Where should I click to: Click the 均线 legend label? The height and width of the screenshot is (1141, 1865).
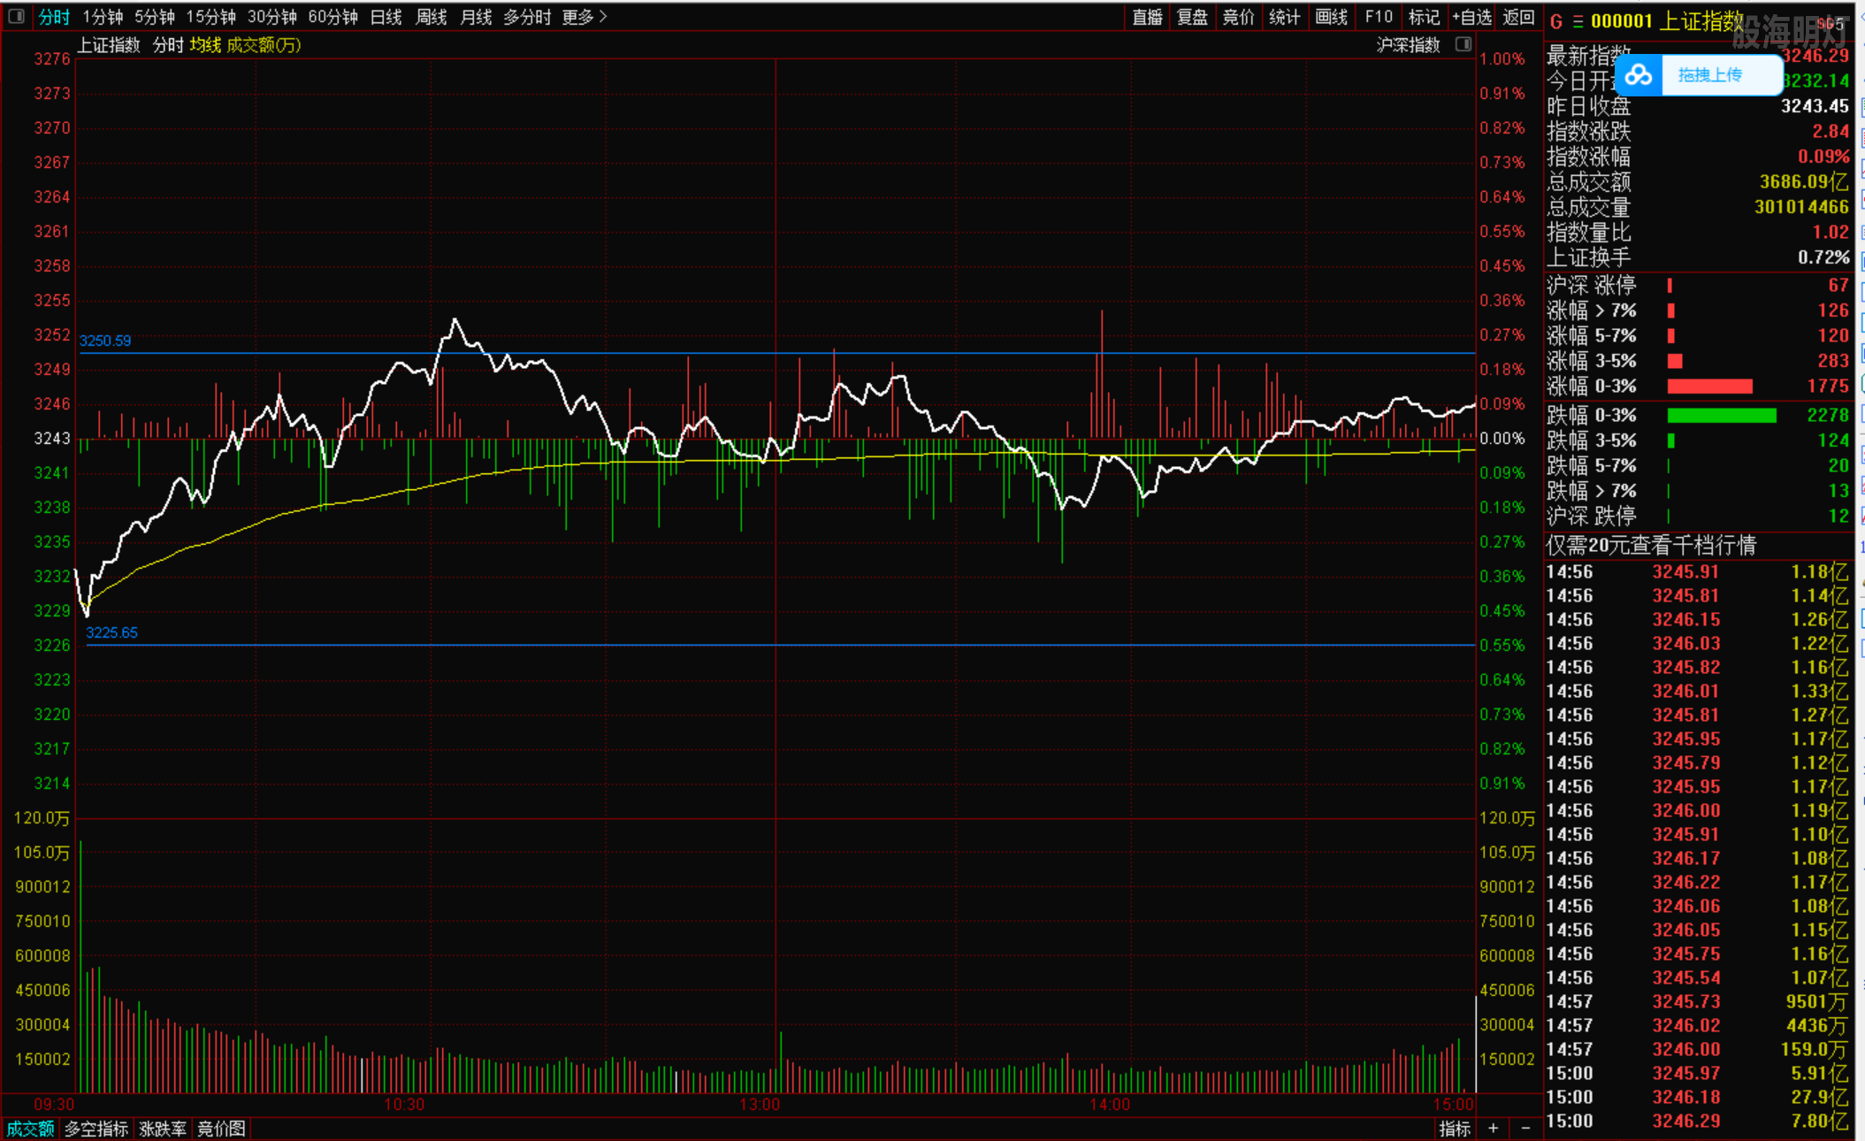pyautogui.click(x=205, y=44)
